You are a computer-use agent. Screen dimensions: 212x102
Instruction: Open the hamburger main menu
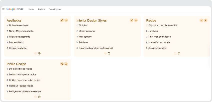3,9
